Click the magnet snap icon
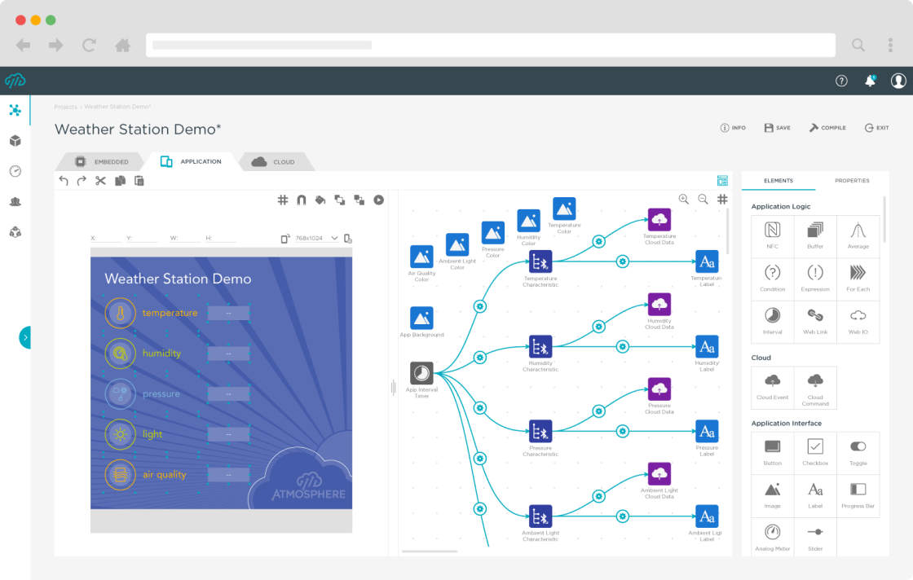 301,200
